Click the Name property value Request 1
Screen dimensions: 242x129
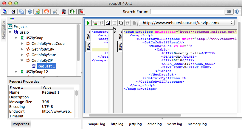click(x=51, y=92)
